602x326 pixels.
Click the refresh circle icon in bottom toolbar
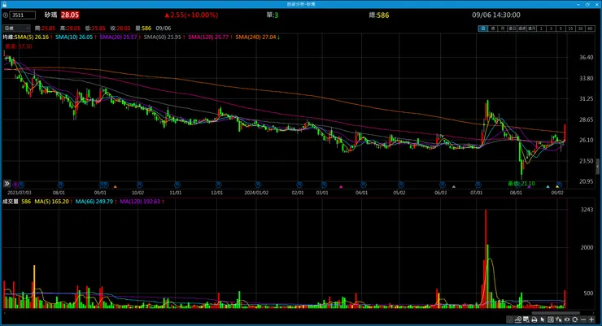pyautogui.click(x=574, y=319)
